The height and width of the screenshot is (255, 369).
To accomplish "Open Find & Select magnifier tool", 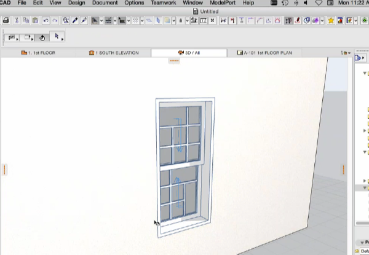I will coord(66,21).
